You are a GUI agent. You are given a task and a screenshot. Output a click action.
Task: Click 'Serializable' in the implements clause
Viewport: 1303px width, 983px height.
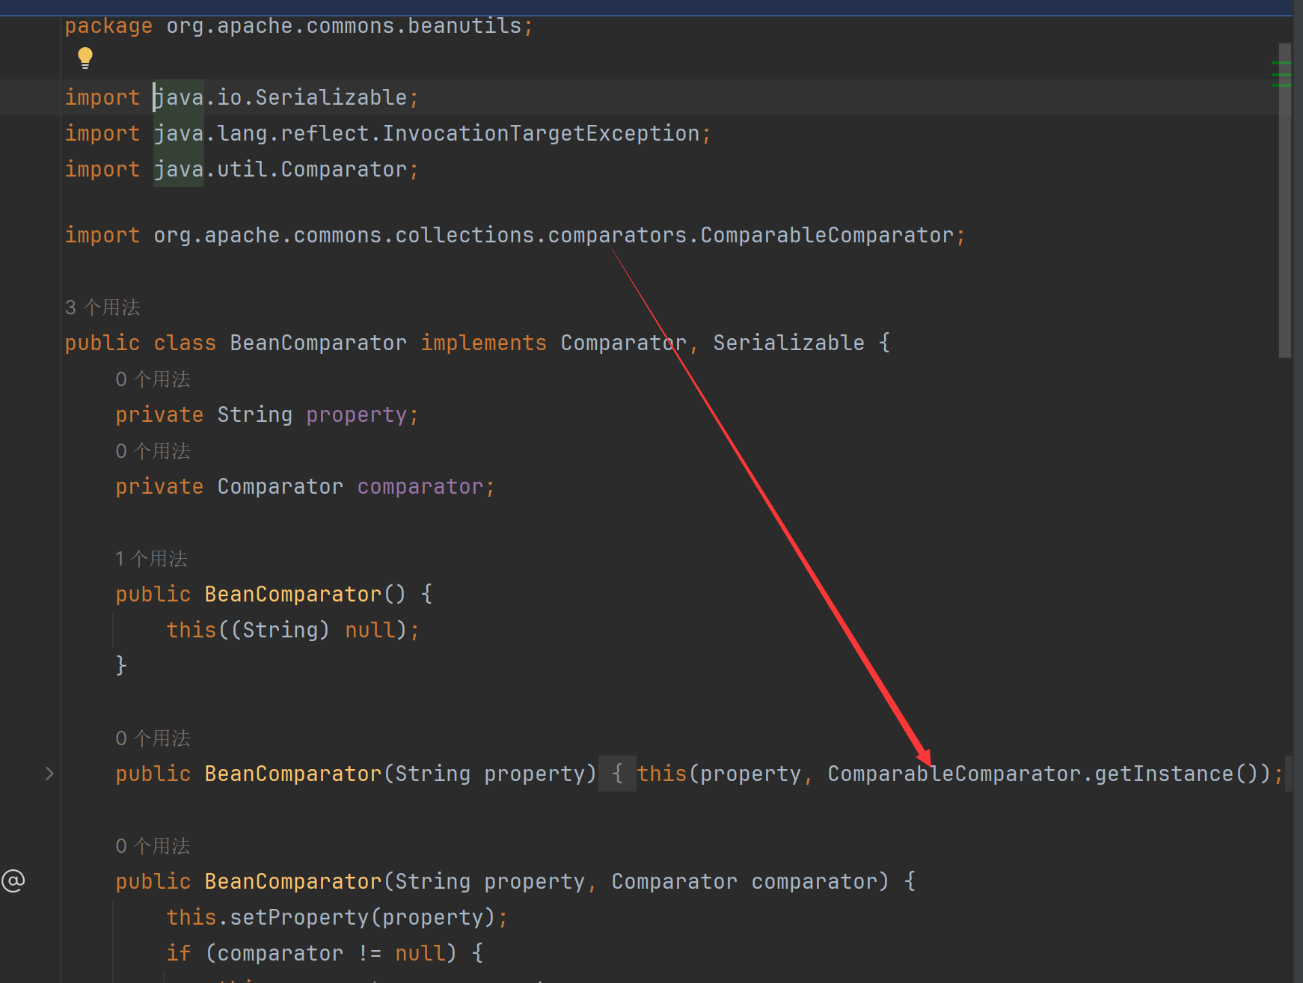pyautogui.click(x=788, y=343)
